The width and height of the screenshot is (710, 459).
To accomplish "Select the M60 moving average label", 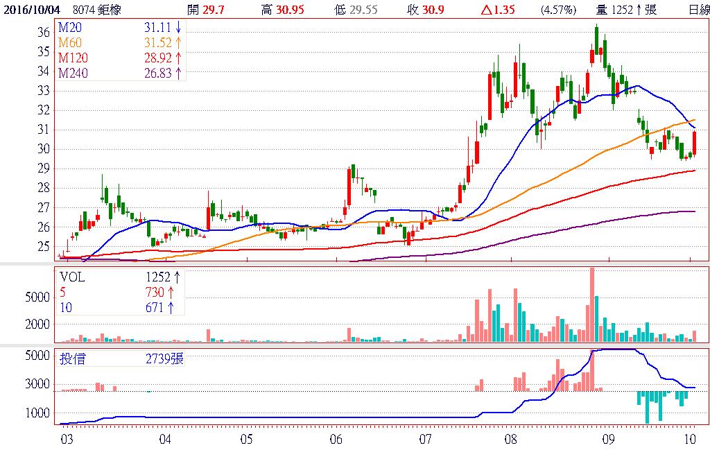I will (69, 43).
